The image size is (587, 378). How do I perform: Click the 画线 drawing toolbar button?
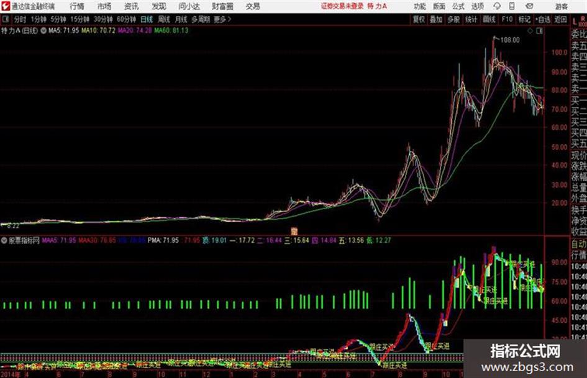[489, 19]
